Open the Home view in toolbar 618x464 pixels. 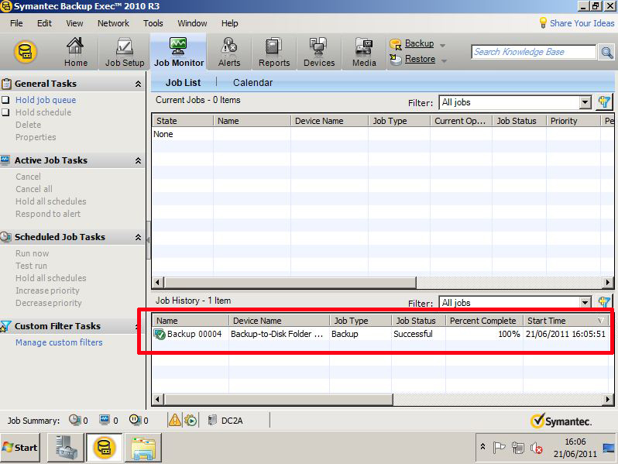tap(75, 52)
